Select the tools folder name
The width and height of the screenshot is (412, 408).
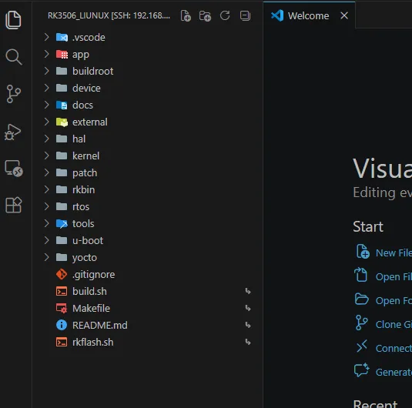(x=83, y=223)
